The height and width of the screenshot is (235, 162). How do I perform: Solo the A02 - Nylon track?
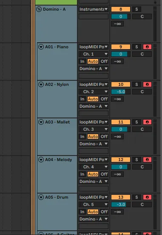(x=136, y=84)
